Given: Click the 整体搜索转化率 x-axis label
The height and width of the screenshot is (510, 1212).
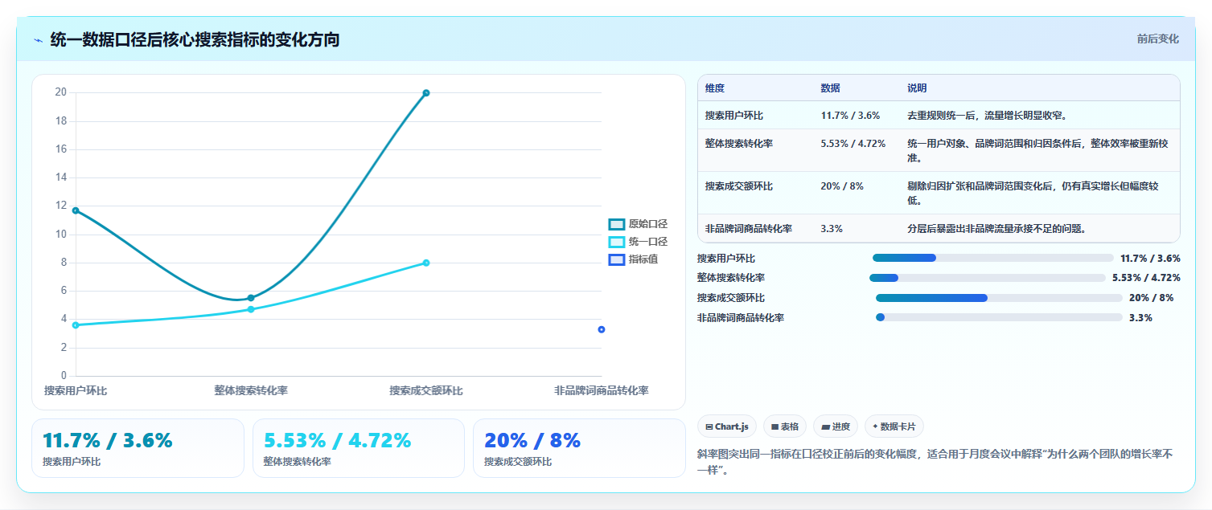Looking at the screenshot, I should click(251, 391).
